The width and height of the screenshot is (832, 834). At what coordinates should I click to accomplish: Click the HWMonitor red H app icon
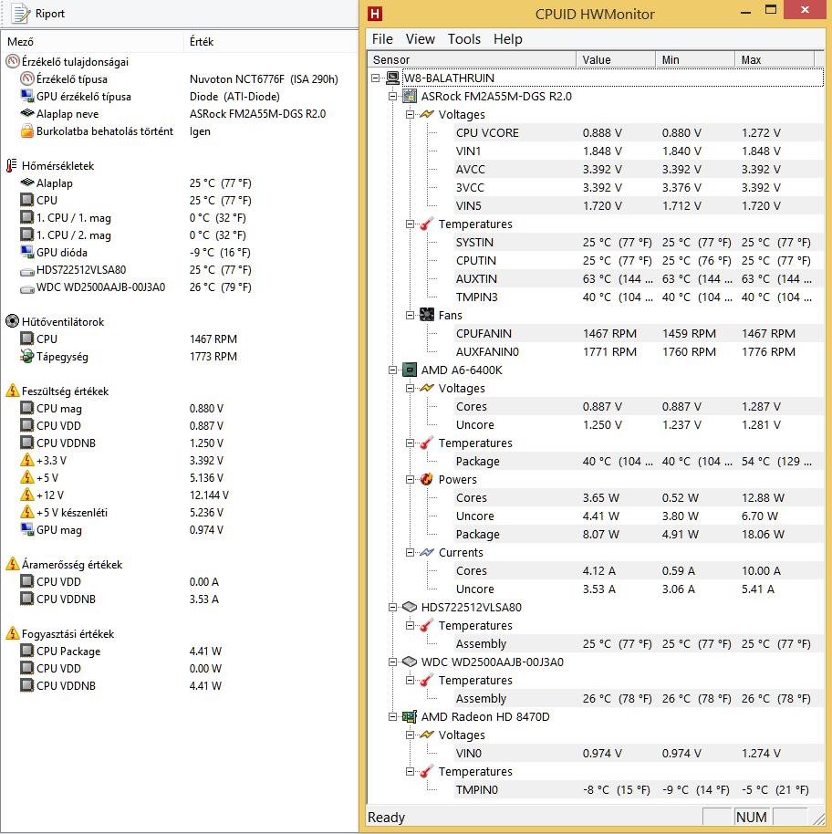coord(375,14)
